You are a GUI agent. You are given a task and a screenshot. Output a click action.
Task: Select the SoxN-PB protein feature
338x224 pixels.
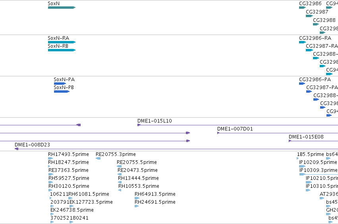tap(62, 92)
